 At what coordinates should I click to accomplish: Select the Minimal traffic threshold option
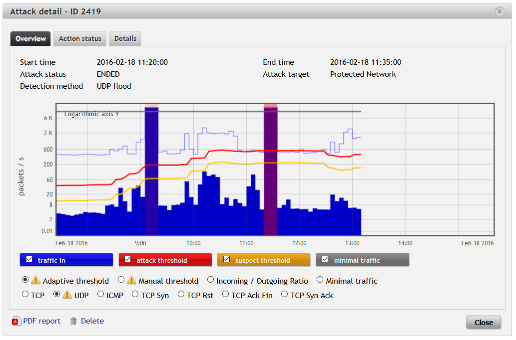(x=320, y=279)
